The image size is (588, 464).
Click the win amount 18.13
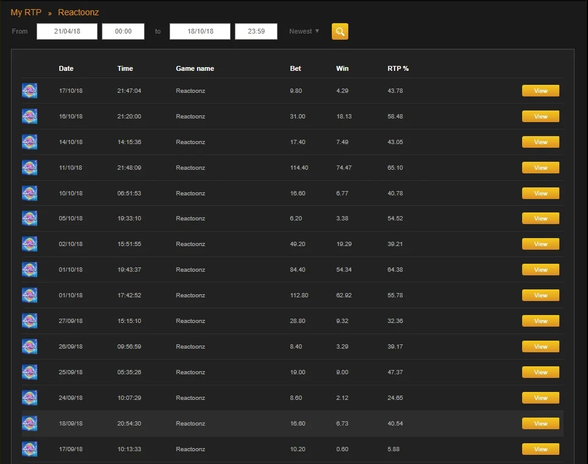(x=344, y=116)
